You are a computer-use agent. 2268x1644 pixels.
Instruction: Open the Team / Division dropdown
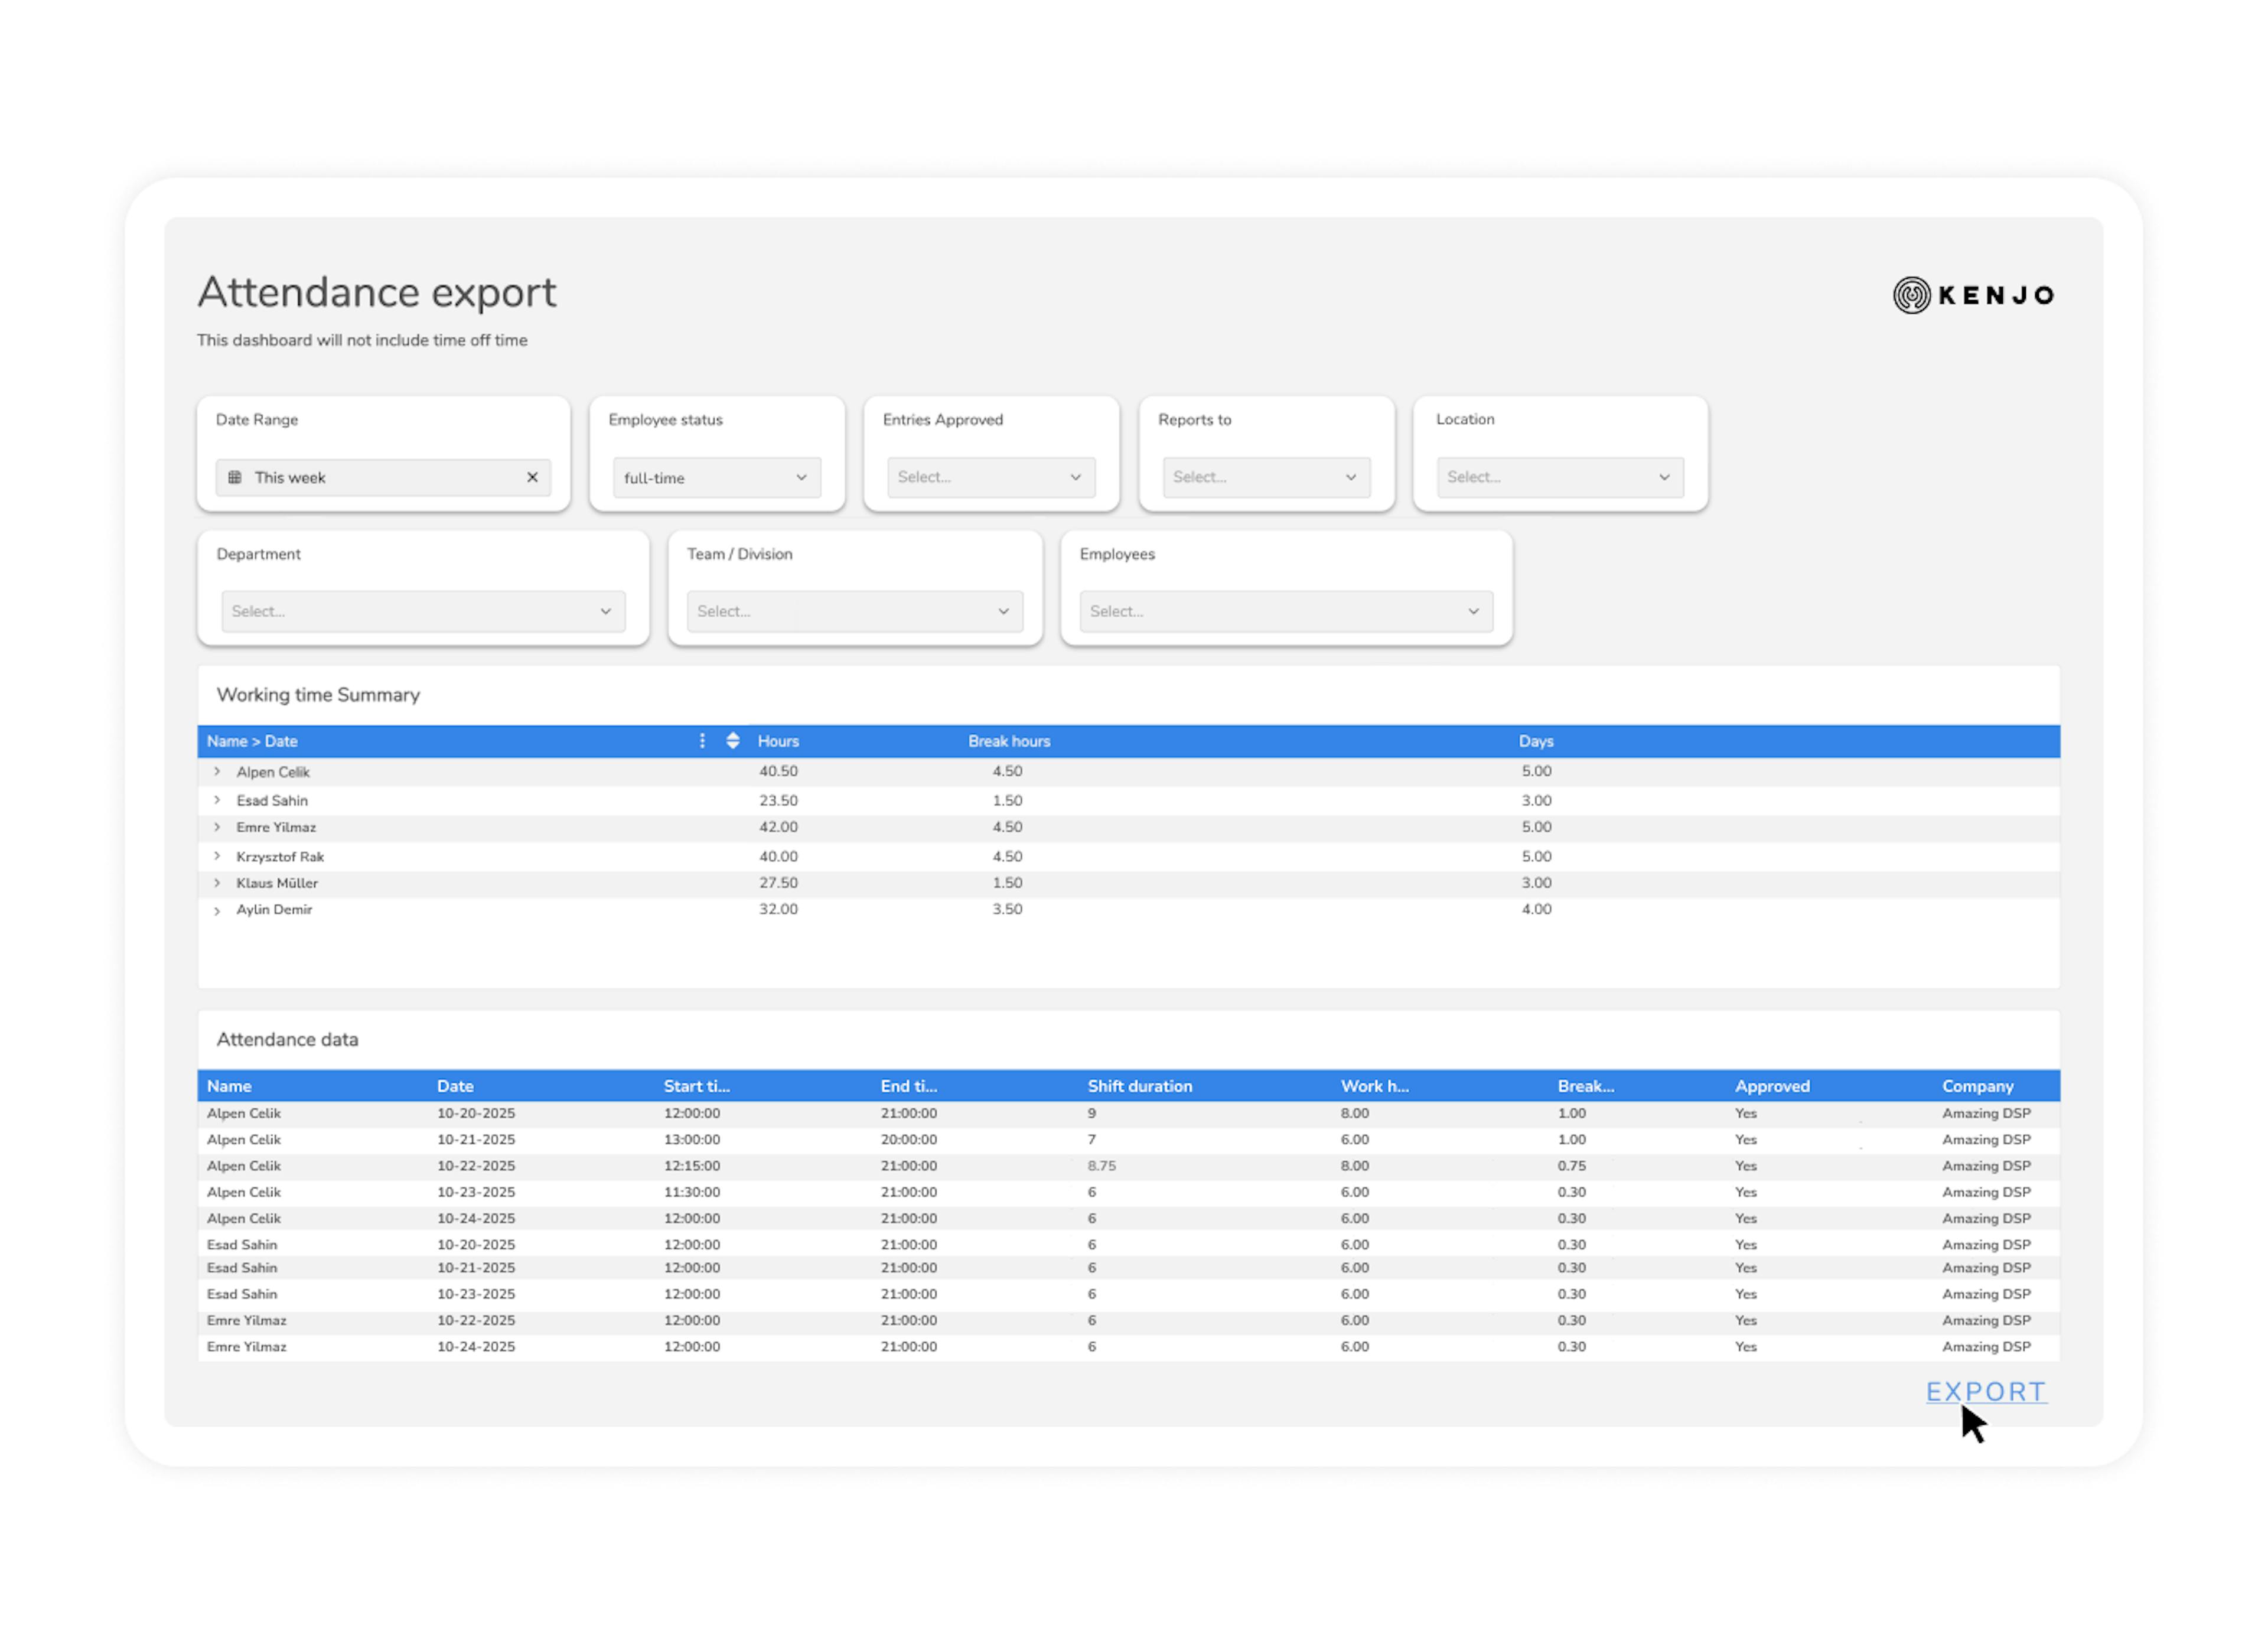click(854, 611)
